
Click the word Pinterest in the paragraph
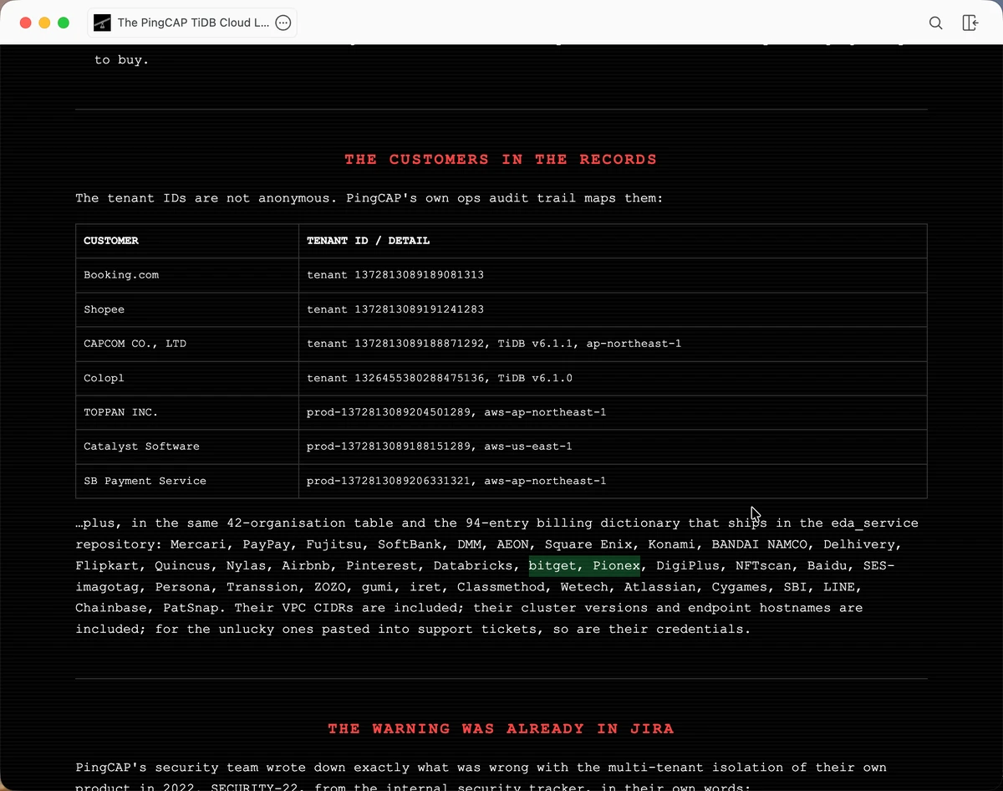pos(382,566)
